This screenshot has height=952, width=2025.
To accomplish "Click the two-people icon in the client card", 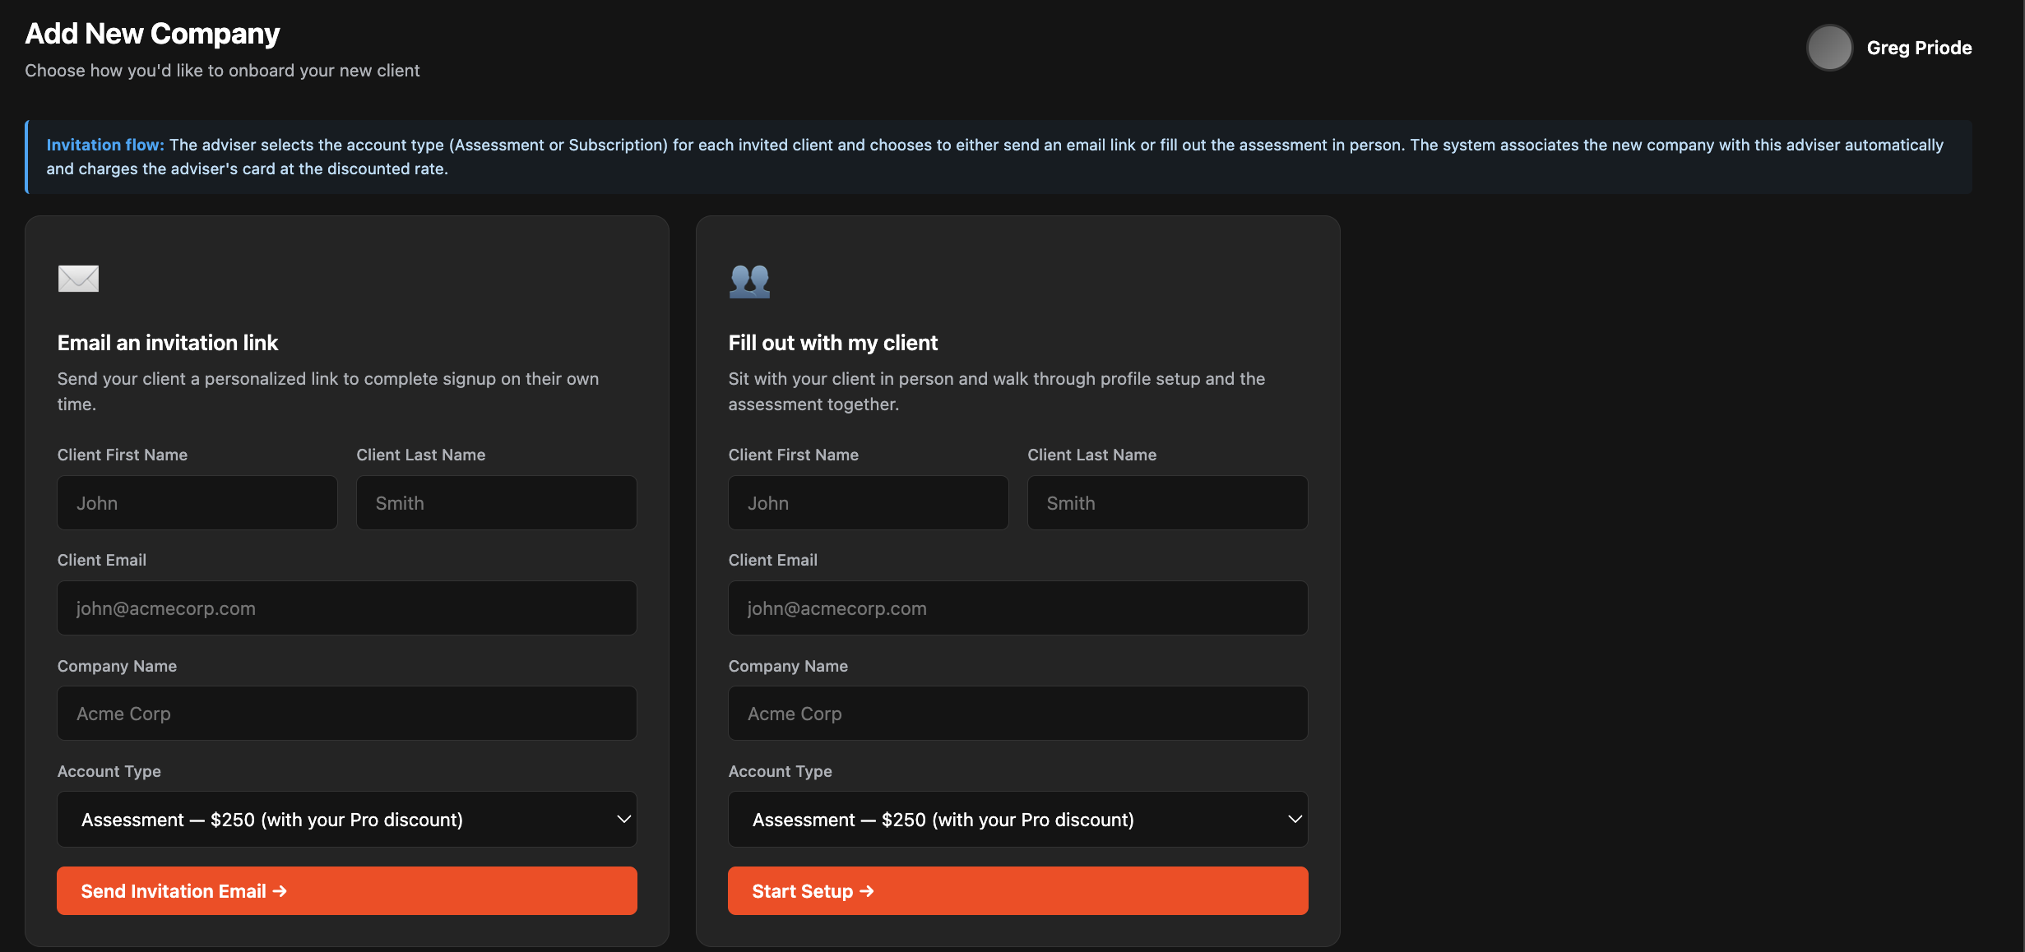I will pyautogui.click(x=749, y=280).
